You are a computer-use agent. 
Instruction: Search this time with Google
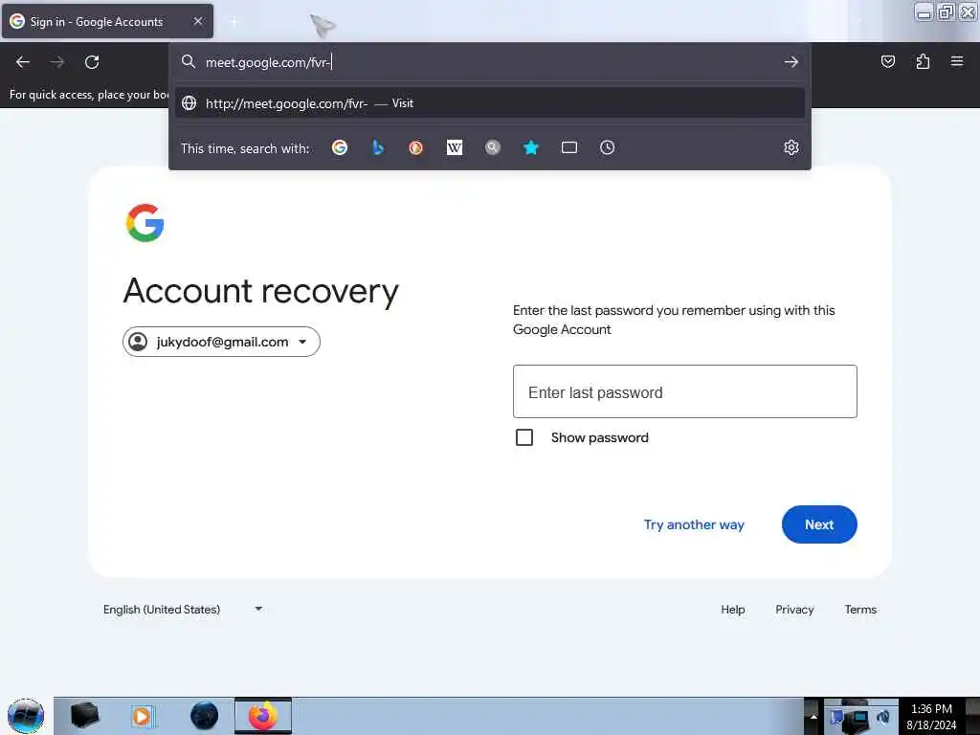(340, 147)
